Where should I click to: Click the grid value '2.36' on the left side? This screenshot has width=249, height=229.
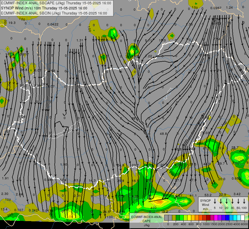click(x=37, y=86)
